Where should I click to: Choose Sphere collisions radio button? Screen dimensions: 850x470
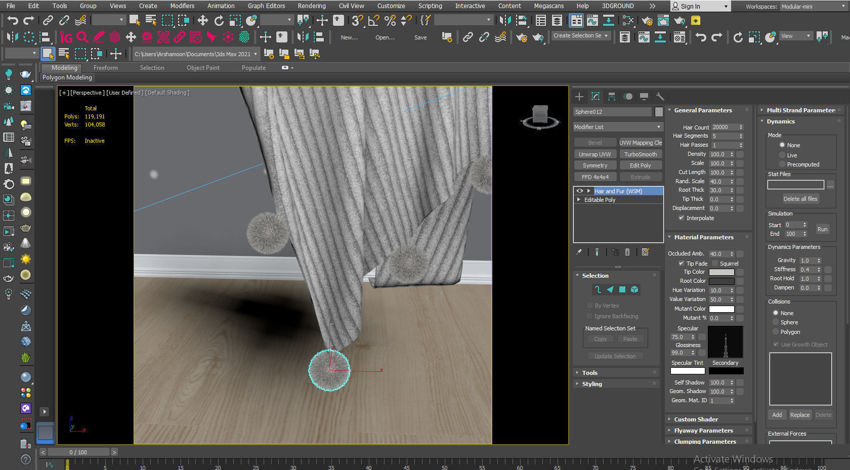[775, 322]
